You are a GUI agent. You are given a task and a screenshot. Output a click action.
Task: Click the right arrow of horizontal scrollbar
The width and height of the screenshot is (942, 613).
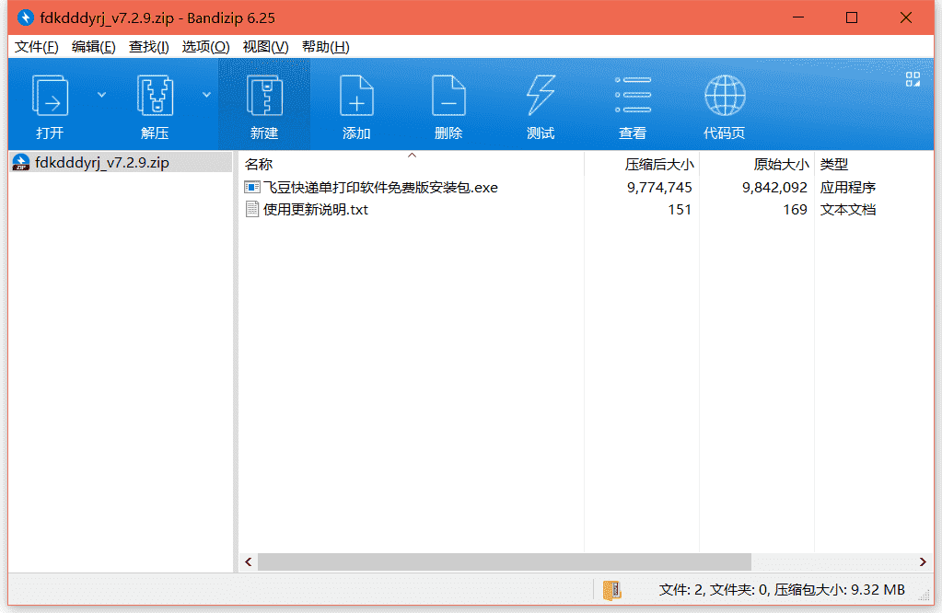(923, 562)
